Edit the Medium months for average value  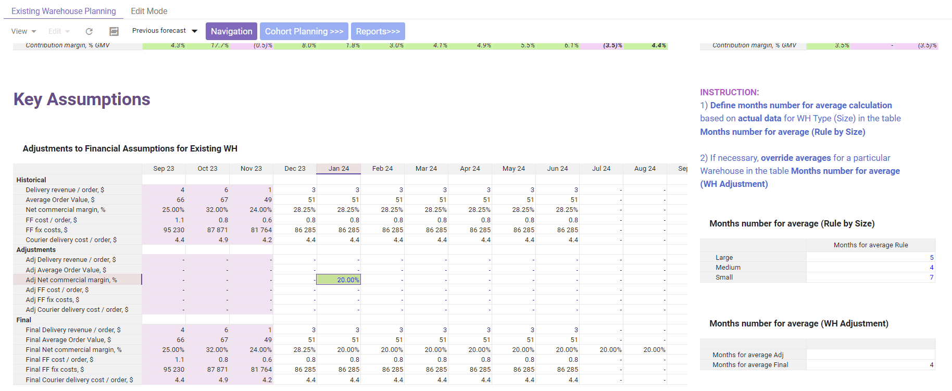click(870, 268)
